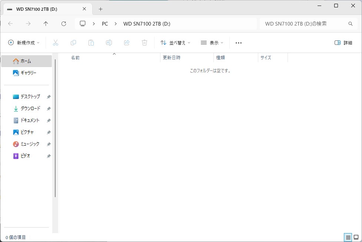Unpin デスクトップ using its pin icon

tap(49, 97)
